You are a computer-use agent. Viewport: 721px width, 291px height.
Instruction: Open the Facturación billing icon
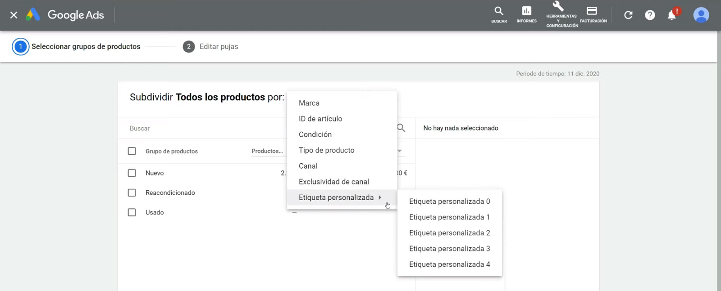pyautogui.click(x=593, y=15)
